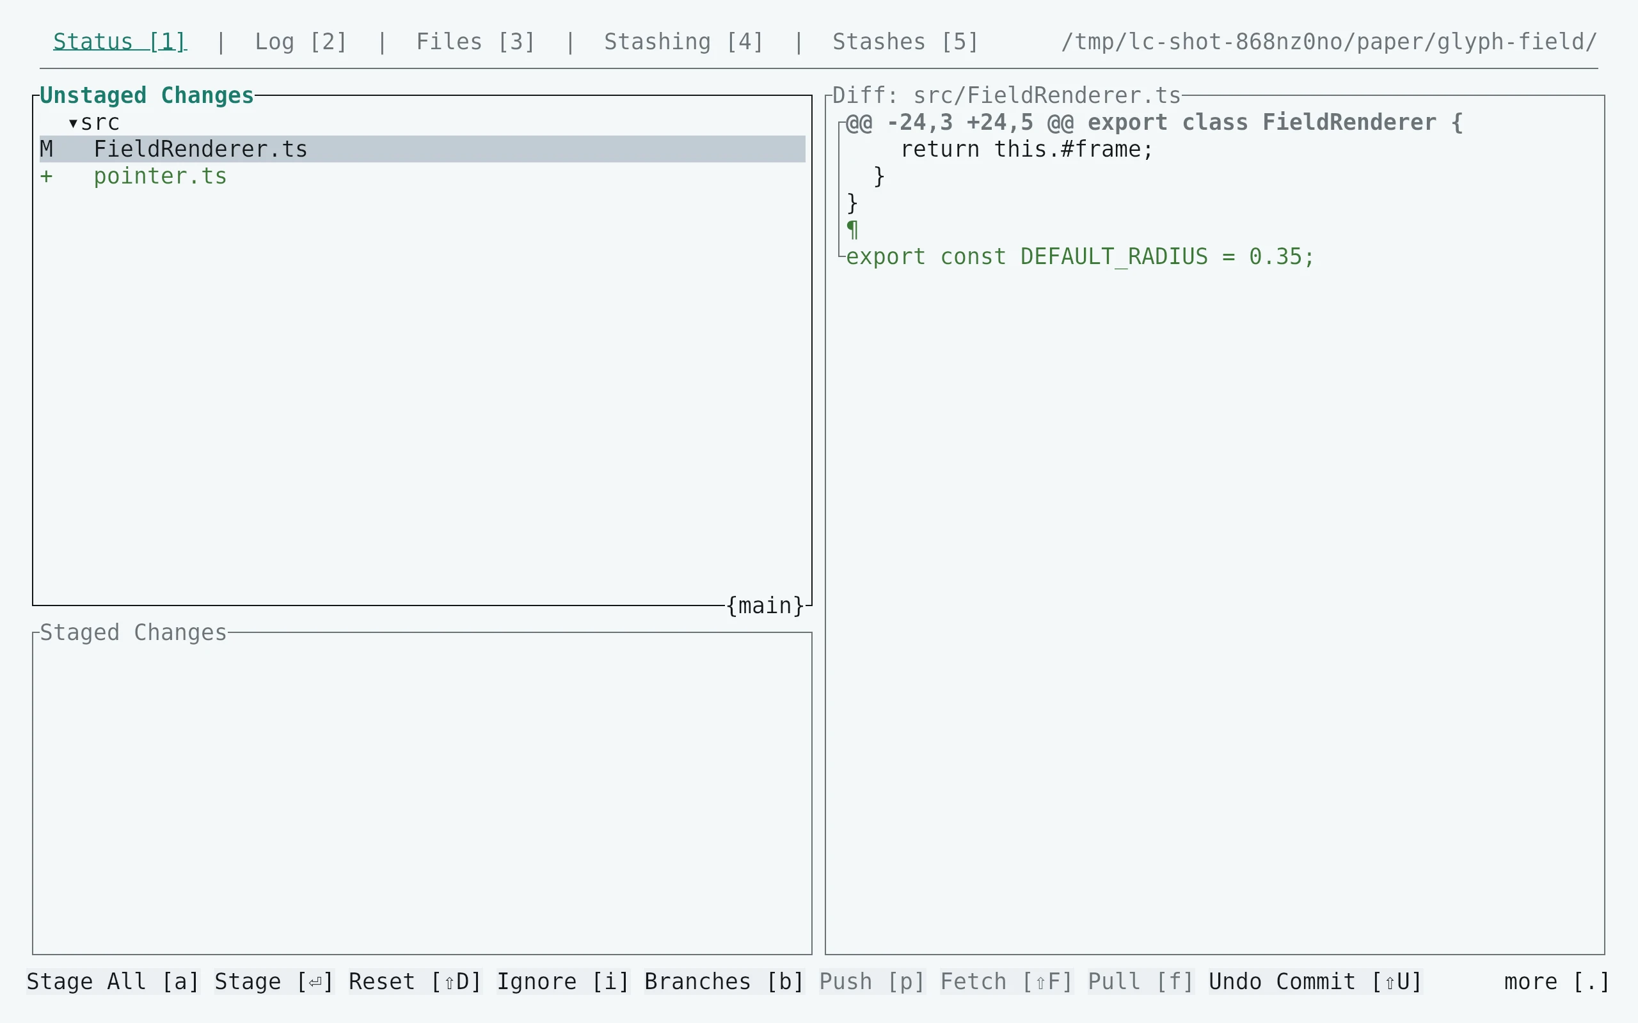Click the added DEFAULT_RADIUS line
The image size is (1638, 1023).
point(1080,256)
